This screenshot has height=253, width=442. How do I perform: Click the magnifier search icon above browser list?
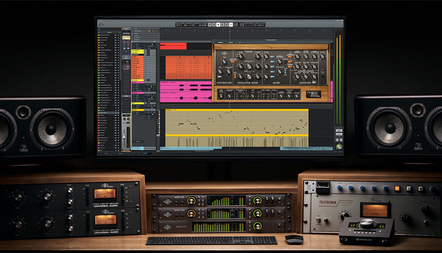[99, 29]
